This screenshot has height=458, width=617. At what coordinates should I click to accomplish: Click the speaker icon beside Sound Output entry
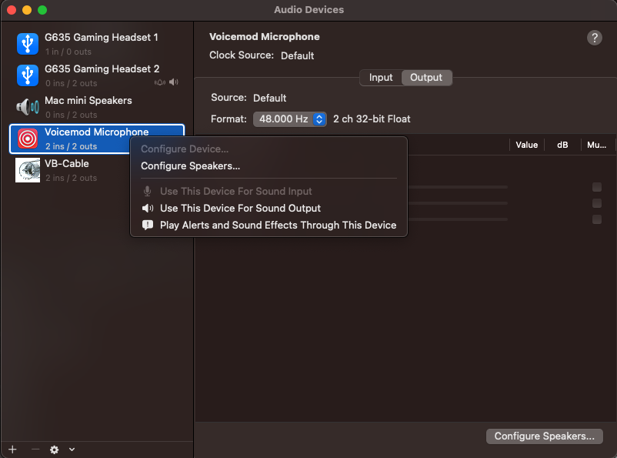(x=148, y=209)
